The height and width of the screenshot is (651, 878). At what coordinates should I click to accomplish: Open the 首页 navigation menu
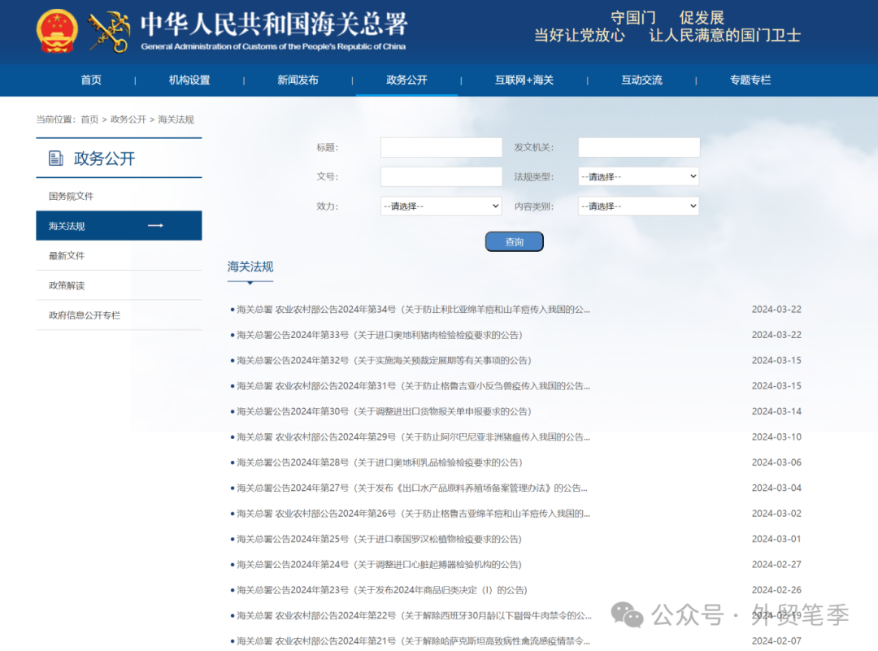point(91,80)
